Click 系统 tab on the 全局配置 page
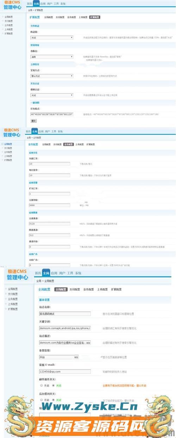This screenshot has width=176, height=438. pos(78,273)
